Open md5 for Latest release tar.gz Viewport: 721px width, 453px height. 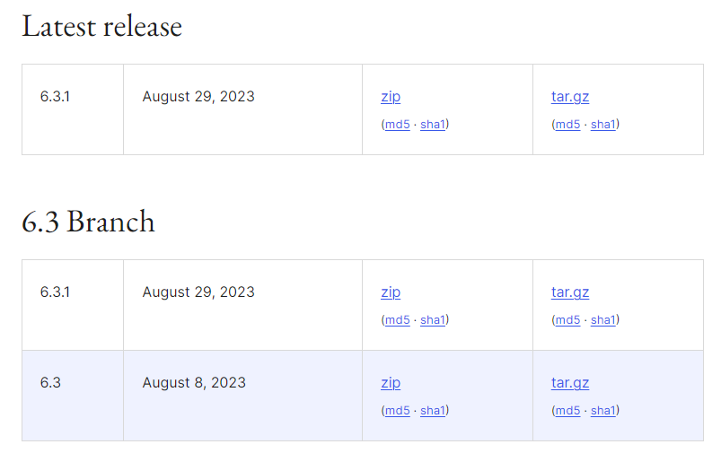[567, 125]
